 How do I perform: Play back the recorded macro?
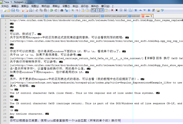[x=121, y=10]
